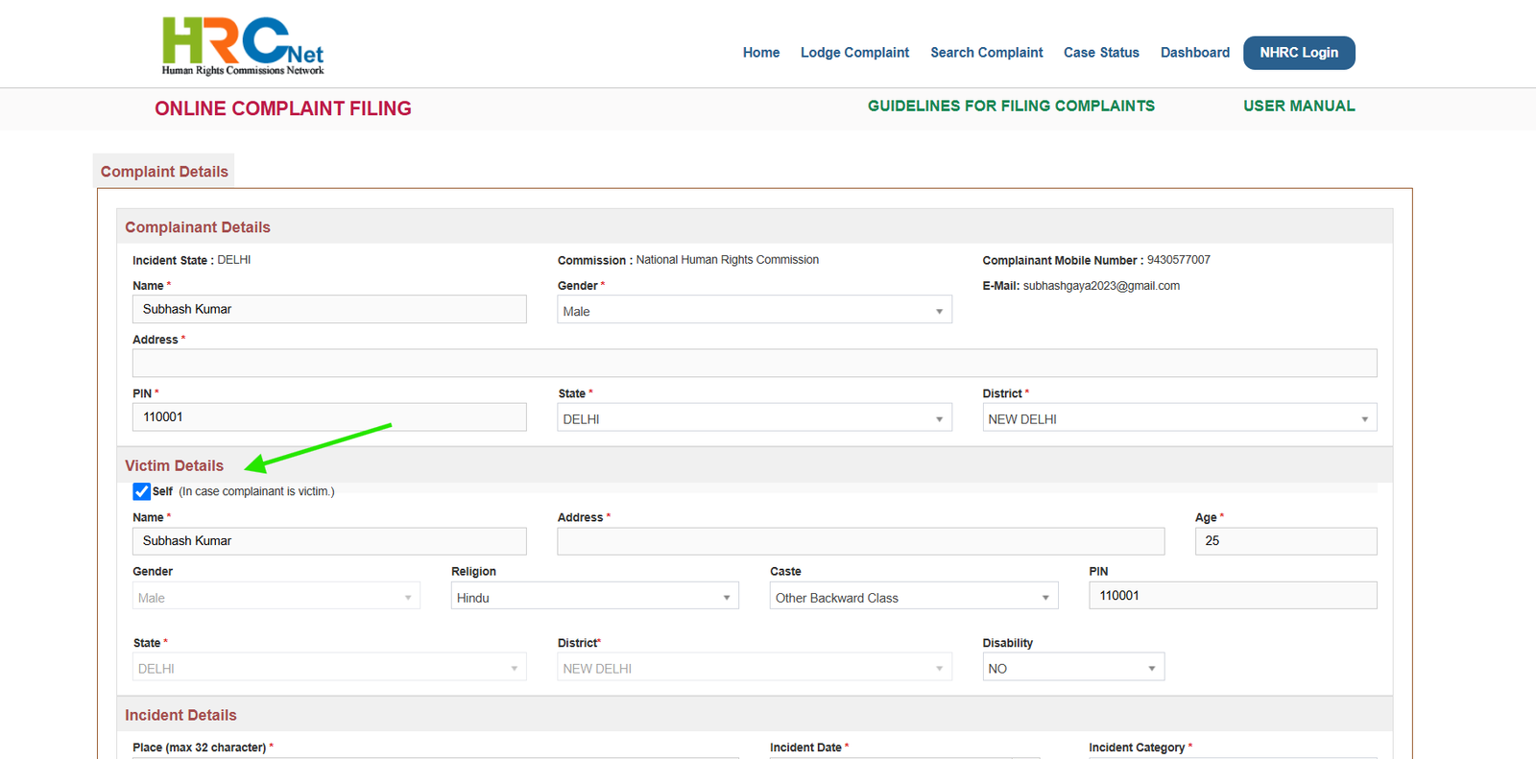Open the Dashboard menu item

[1194, 53]
